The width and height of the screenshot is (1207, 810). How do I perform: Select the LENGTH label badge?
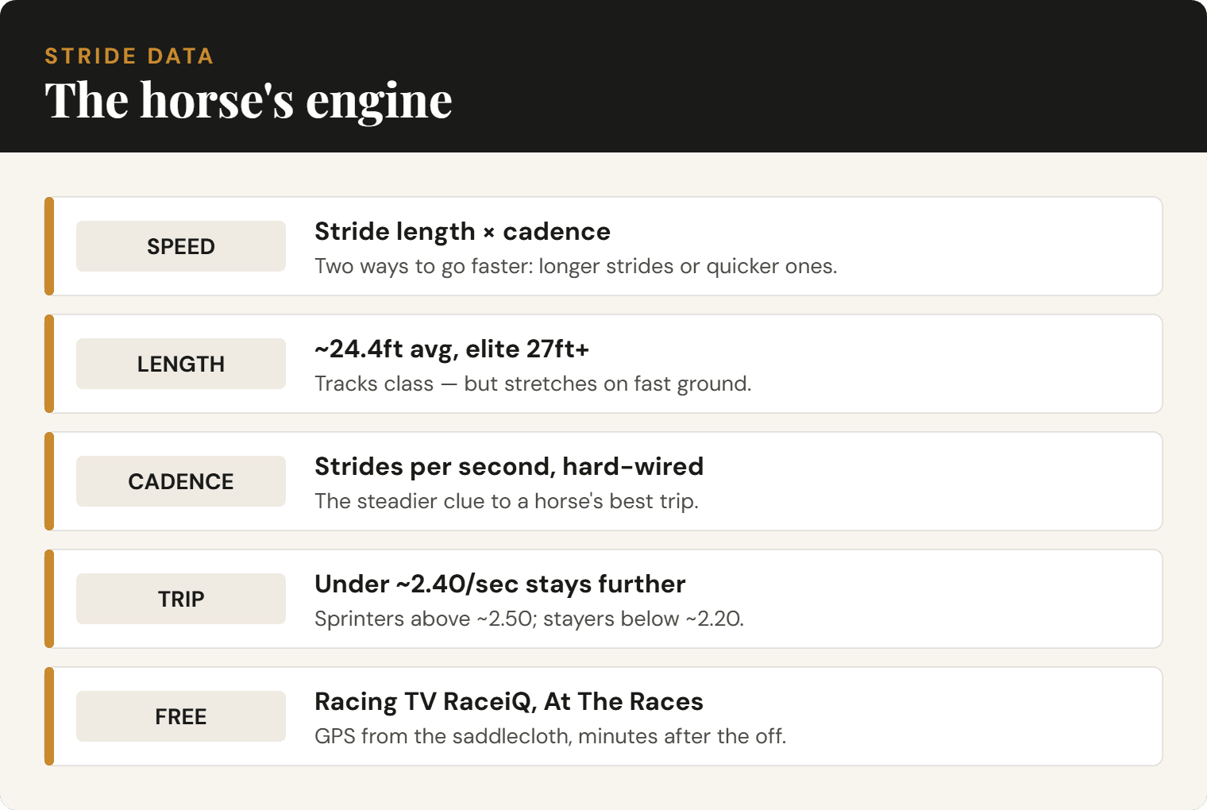pos(181,364)
